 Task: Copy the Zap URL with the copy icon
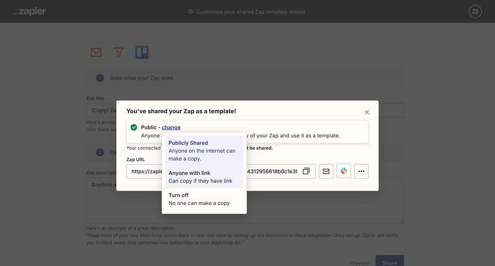click(306, 171)
